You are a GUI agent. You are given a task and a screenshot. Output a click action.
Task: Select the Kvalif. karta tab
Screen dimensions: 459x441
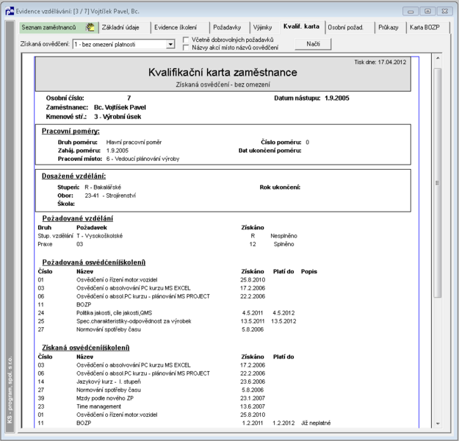tap(302, 26)
